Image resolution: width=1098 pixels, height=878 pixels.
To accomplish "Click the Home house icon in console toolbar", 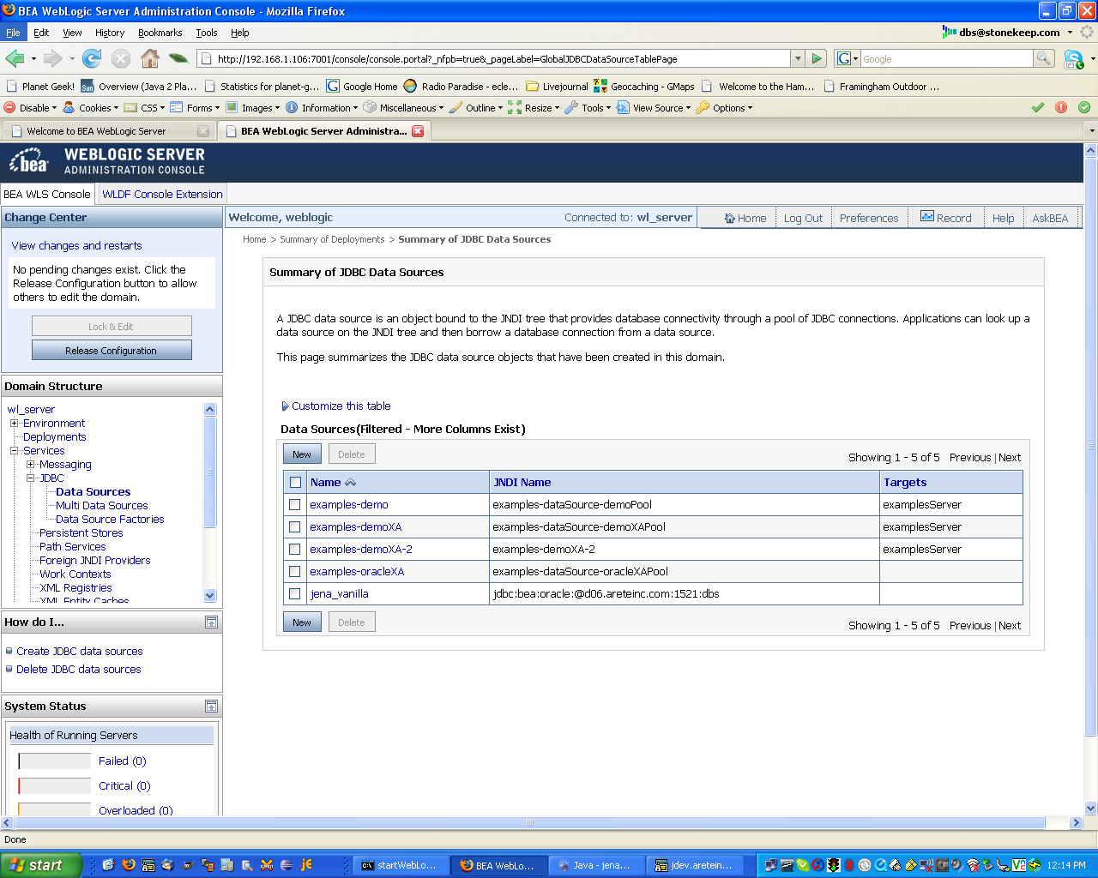I will tap(730, 218).
